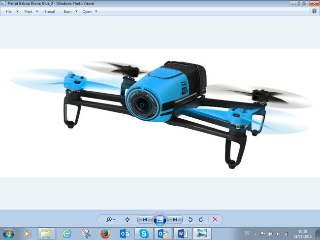Screen dimensions: 320x240
Task: Switch to Skype in the taskbar
Action: tap(144, 234)
